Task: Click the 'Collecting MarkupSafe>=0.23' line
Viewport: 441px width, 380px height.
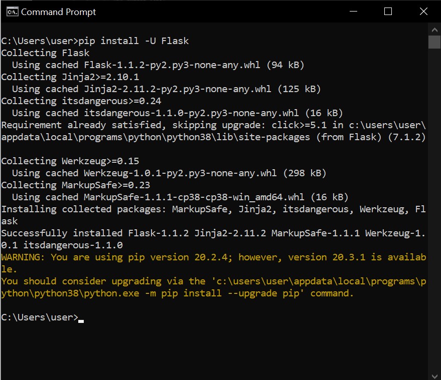Action: pos(76,185)
